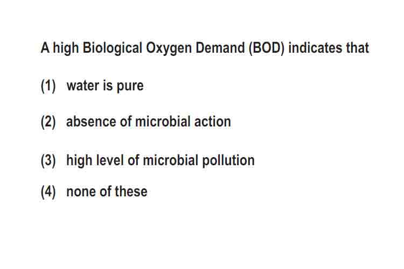Click the (4) option number
The width and height of the screenshot is (404, 269).
[48, 192]
